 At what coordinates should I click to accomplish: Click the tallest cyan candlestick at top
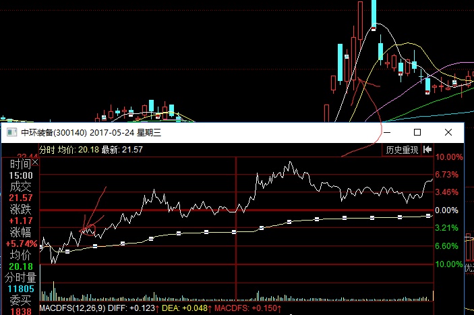(373, 13)
